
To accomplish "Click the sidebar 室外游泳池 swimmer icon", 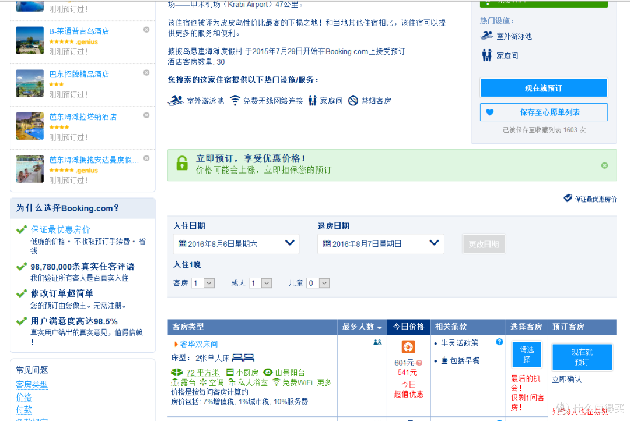I will (487, 36).
